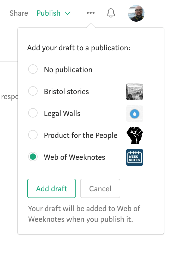Select the Legal Walls radio button

[33, 113]
